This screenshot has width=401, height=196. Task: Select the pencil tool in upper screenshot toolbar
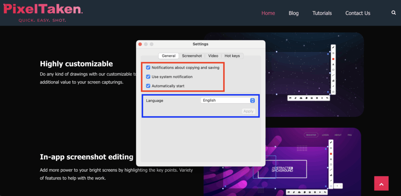(x=333, y=47)
